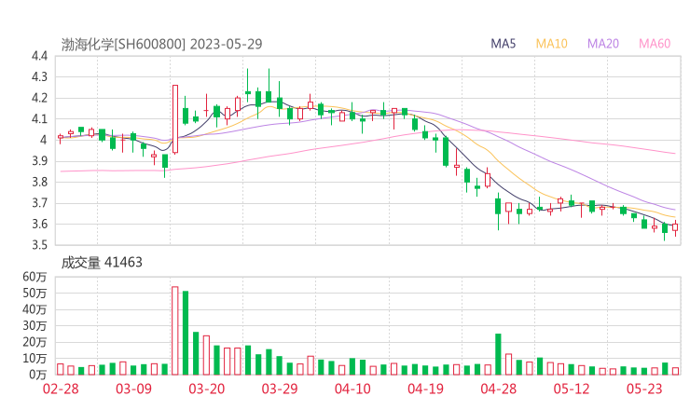690x410 pixels.
Task: Click the 04-19 date label
Action: (x=425, y=389)
